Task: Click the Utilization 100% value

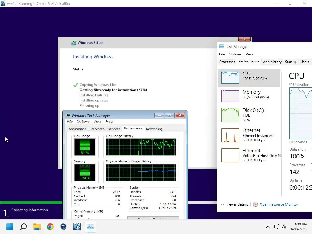Action: [297, 156]
